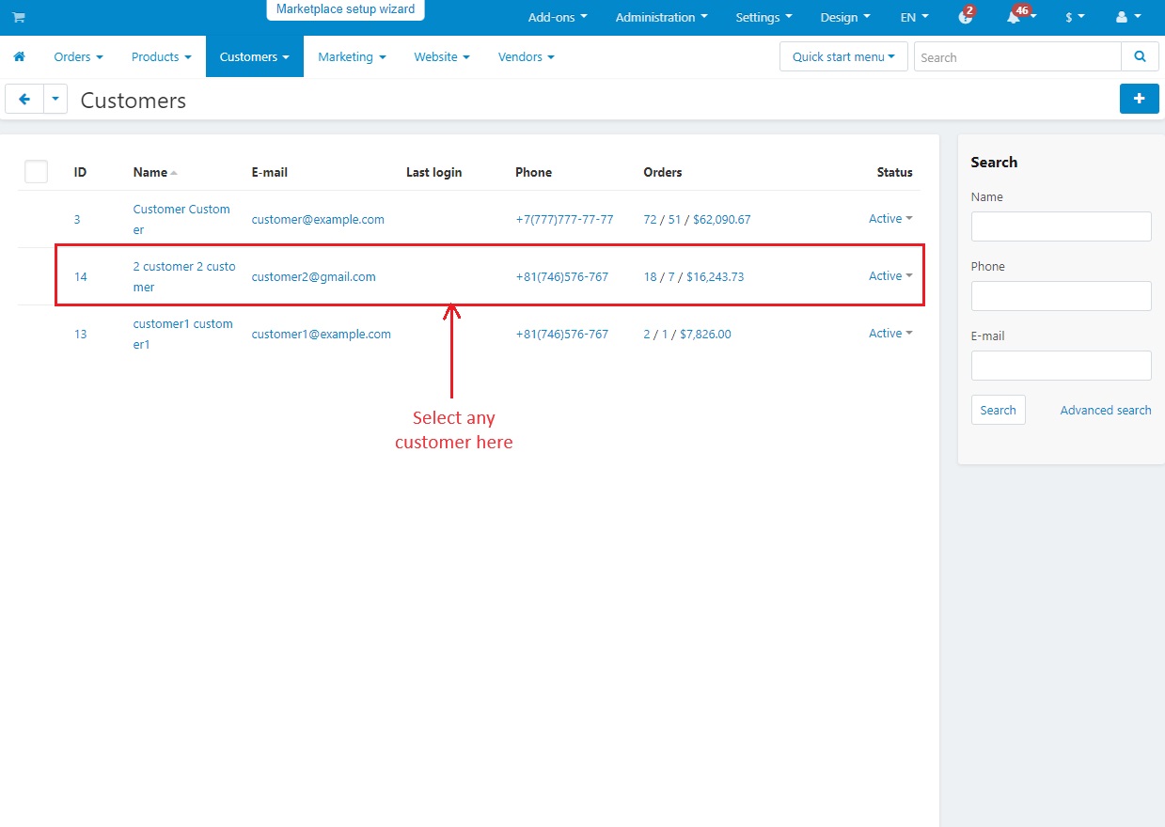
Task: Click phone number in customer1@example.com row
Action: tap(561, 334)
